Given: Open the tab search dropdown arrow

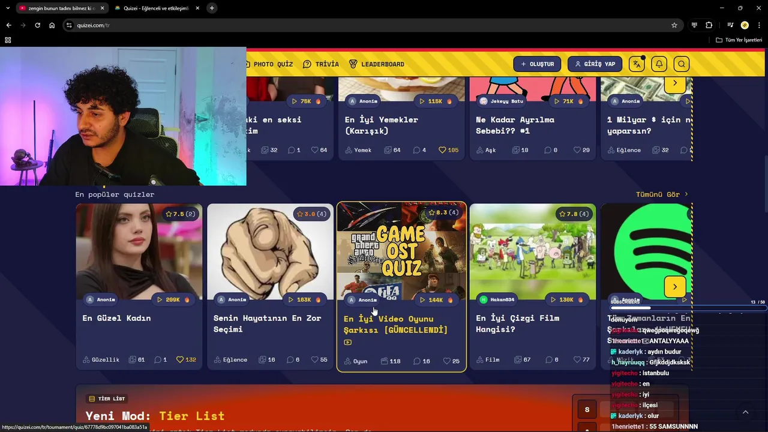Looking at the screenshot, I should pos(8,8).
